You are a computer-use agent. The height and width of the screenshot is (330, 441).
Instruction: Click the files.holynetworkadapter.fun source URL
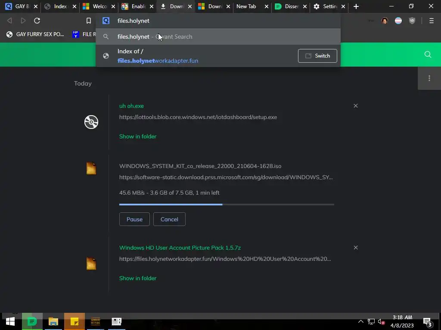[225, 259]
